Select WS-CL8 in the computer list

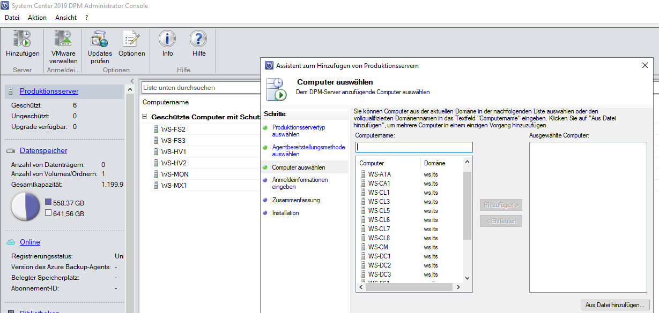(379, 238)
